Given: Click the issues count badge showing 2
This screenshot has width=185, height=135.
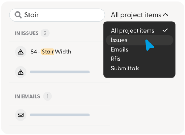Looking at the screenshot, I should click(45, 33).
